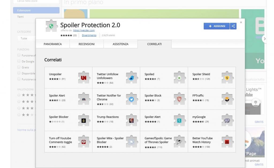Open the Assistenza tab
Image resolution: width=274 pixels, height=168 pixels.
tap(120, 44)
